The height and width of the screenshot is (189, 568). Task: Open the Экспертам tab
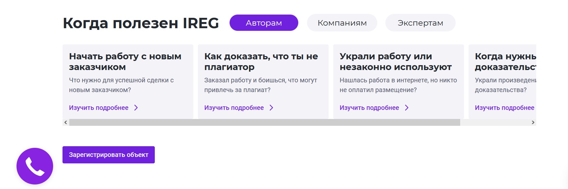point(420,23)
